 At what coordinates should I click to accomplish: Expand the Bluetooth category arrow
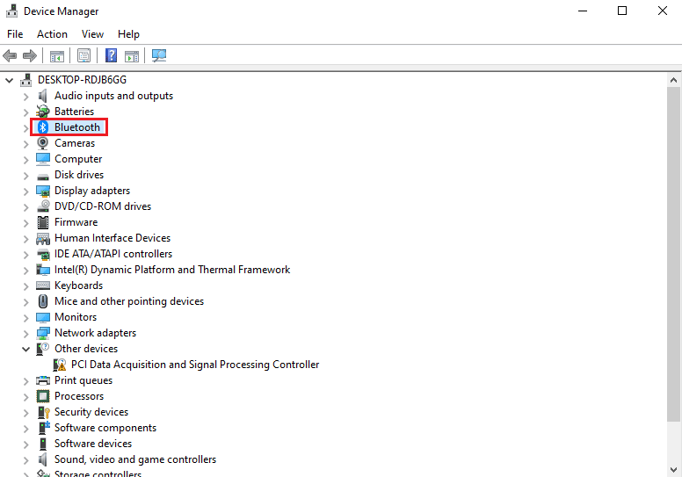click(x=26, y=128)
